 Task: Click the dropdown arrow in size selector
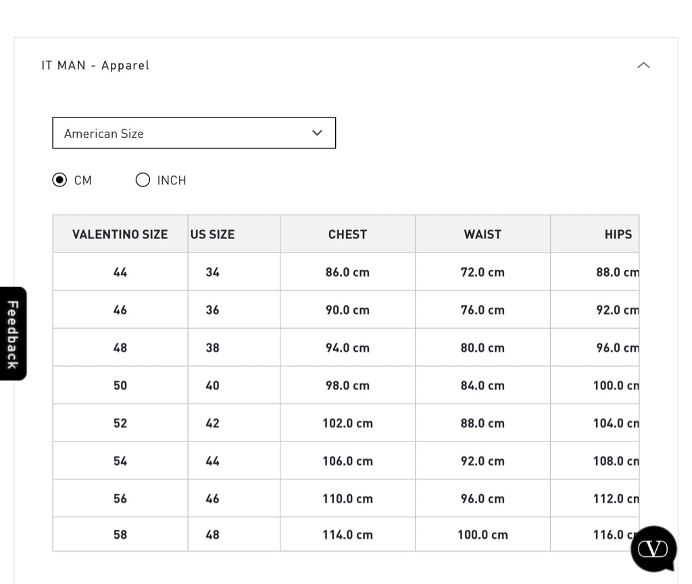click(x=317, y=133)
